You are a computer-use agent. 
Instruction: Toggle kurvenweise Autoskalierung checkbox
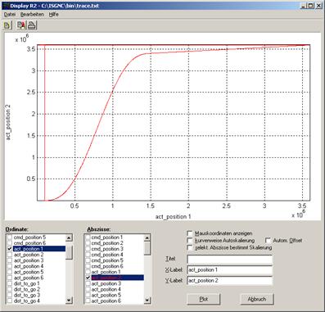tap(190, 241)
